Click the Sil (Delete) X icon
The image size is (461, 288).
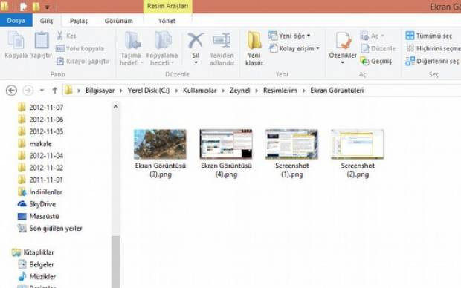pyautogui.click(x=196, y=41)
